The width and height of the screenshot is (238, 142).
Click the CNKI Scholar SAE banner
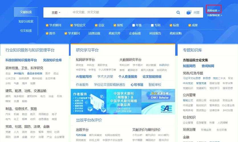coord(158,102)
